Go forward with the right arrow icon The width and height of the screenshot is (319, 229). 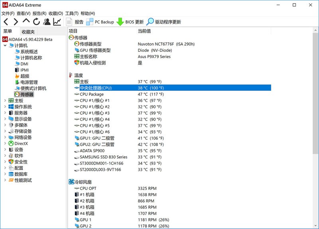16,22
